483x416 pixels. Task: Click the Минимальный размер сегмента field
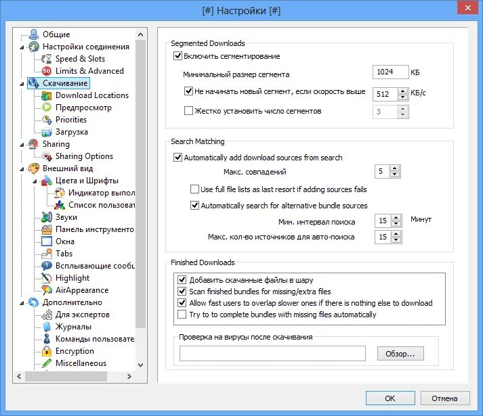(x=391, y=72)
